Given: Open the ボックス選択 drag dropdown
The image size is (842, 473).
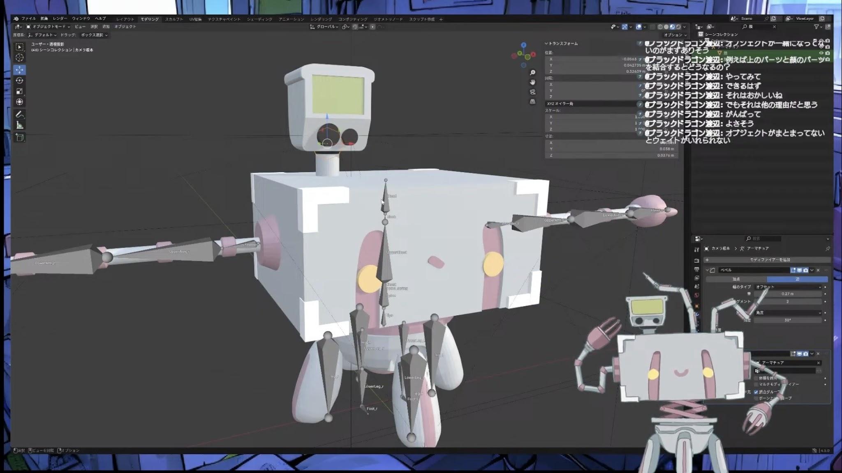Looking at the screenshot, I should (94, 35).
